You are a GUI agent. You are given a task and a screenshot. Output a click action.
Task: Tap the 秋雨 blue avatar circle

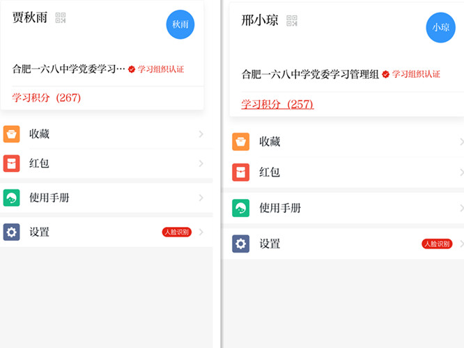(180, 24)
